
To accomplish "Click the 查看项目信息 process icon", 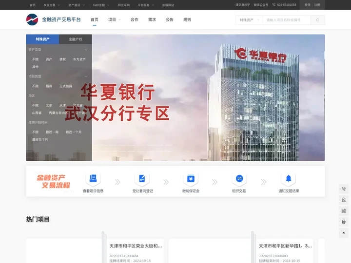I will tap(93, 178).
